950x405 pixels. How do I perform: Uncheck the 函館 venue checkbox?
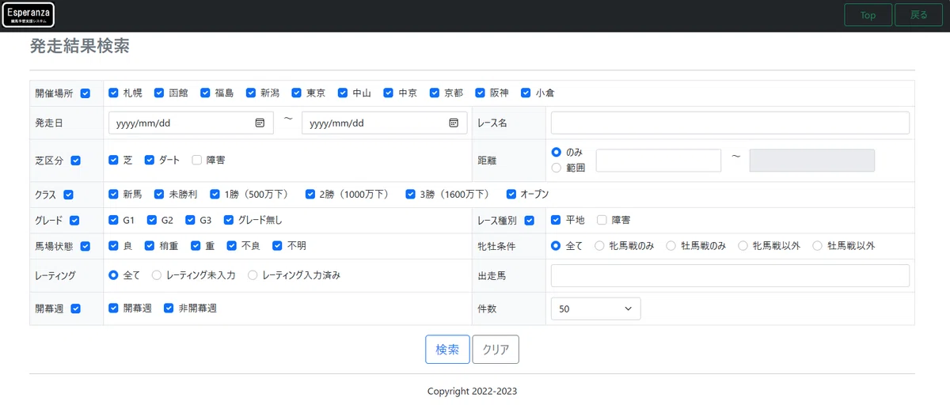[159, 93]
